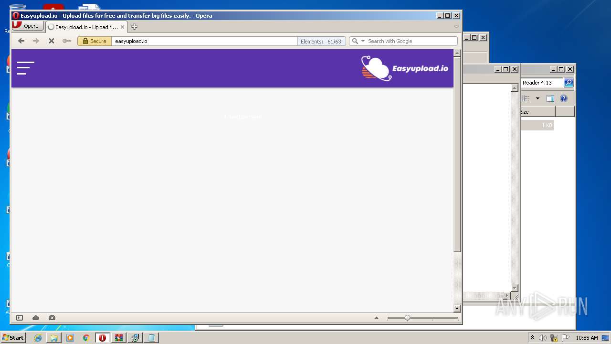This screenshot has height=344, width=611.
Task: Open the view options dropdown arrow
Action: (537, 98)
